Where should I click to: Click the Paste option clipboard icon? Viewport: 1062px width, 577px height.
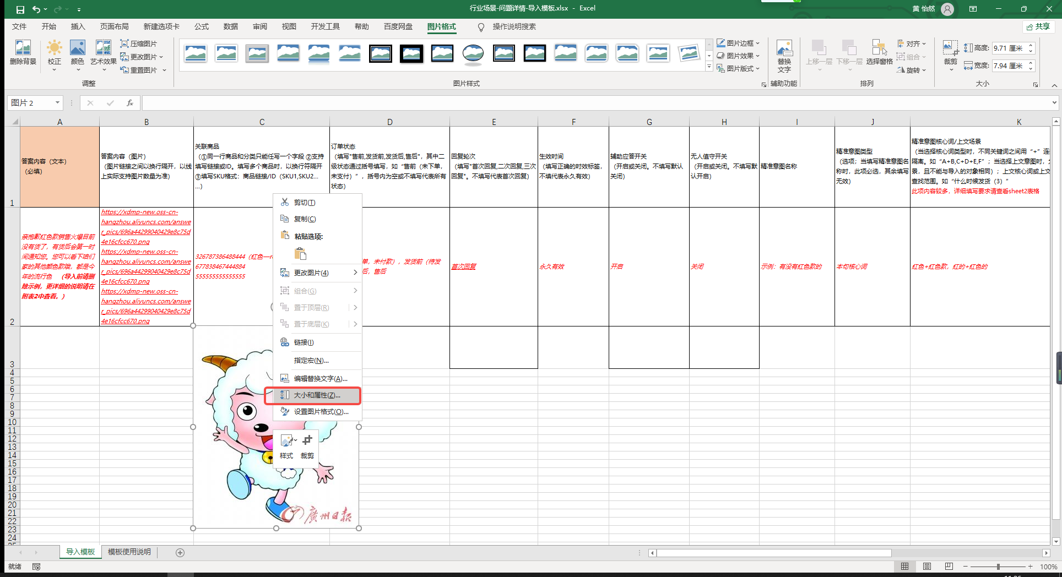click(x=300, y=254)
